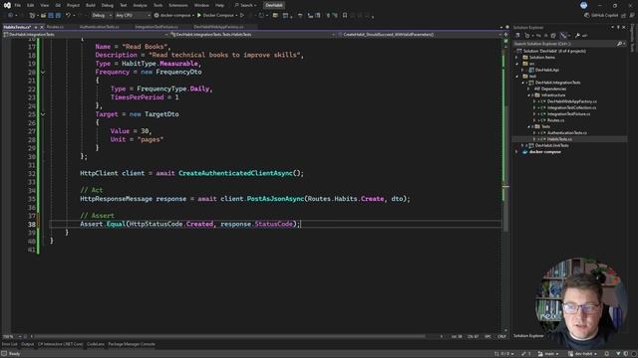Click the bookmark toolbar icon
This screenshot has height=358, width=638.
[345, 16]
